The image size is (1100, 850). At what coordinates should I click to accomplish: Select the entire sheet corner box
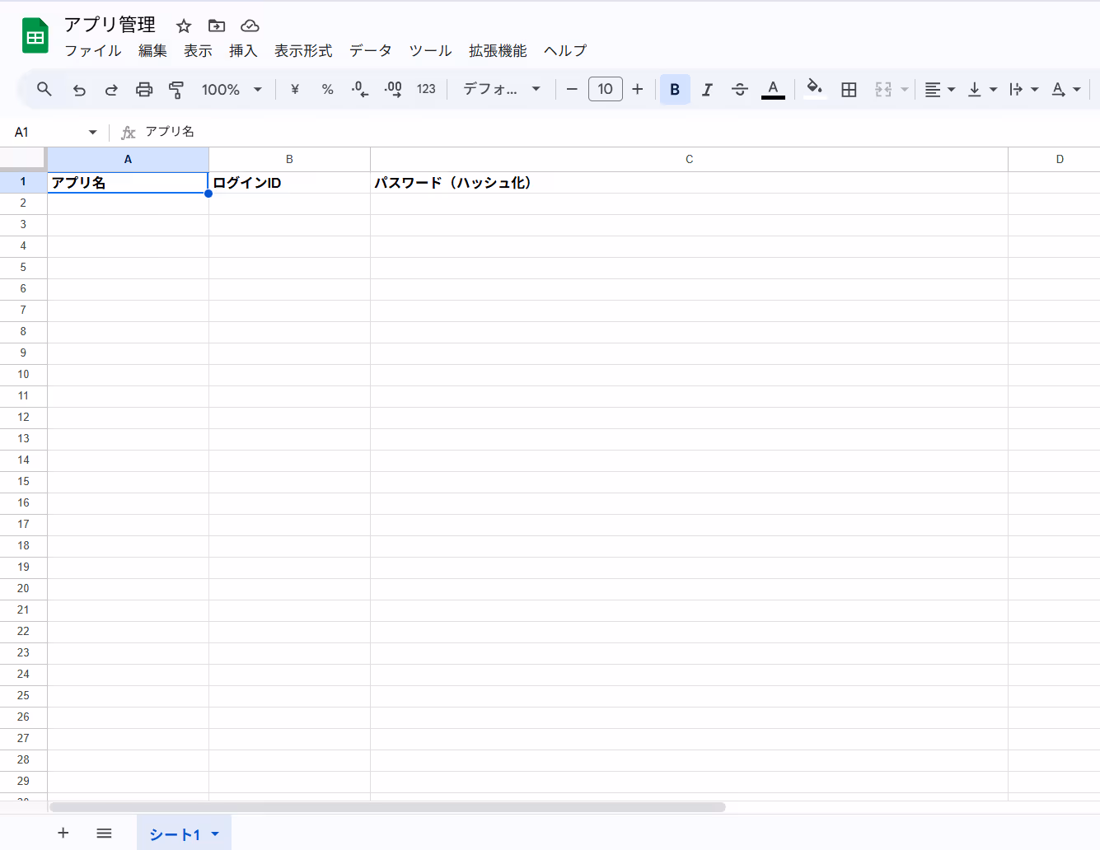click(x=23, y=158)
